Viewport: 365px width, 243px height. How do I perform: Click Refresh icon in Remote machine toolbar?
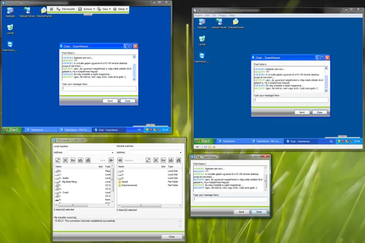148,160
